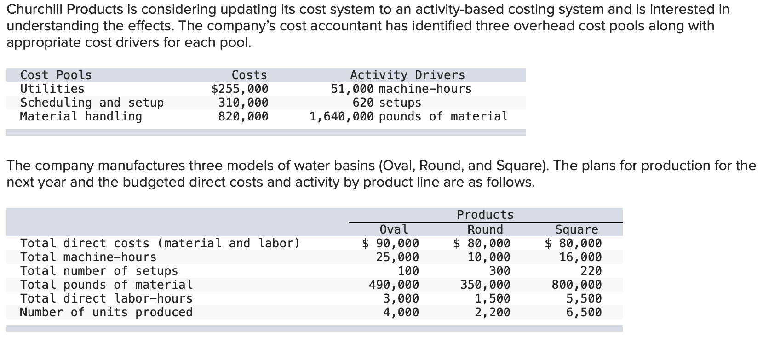The image size is (780, 343).
Task: Select the Oval column header
Action: click(x=394, y=229)
